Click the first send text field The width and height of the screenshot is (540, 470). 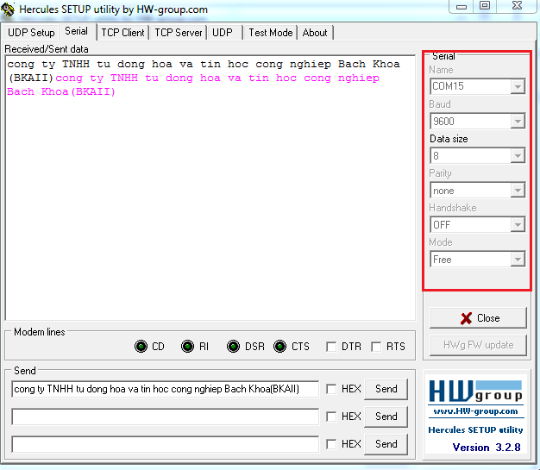[166, 389]
